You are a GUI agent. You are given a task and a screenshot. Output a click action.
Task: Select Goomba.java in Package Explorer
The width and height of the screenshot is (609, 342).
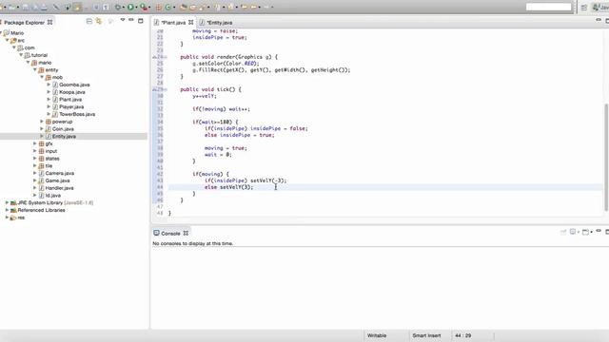tap(74, 85)
